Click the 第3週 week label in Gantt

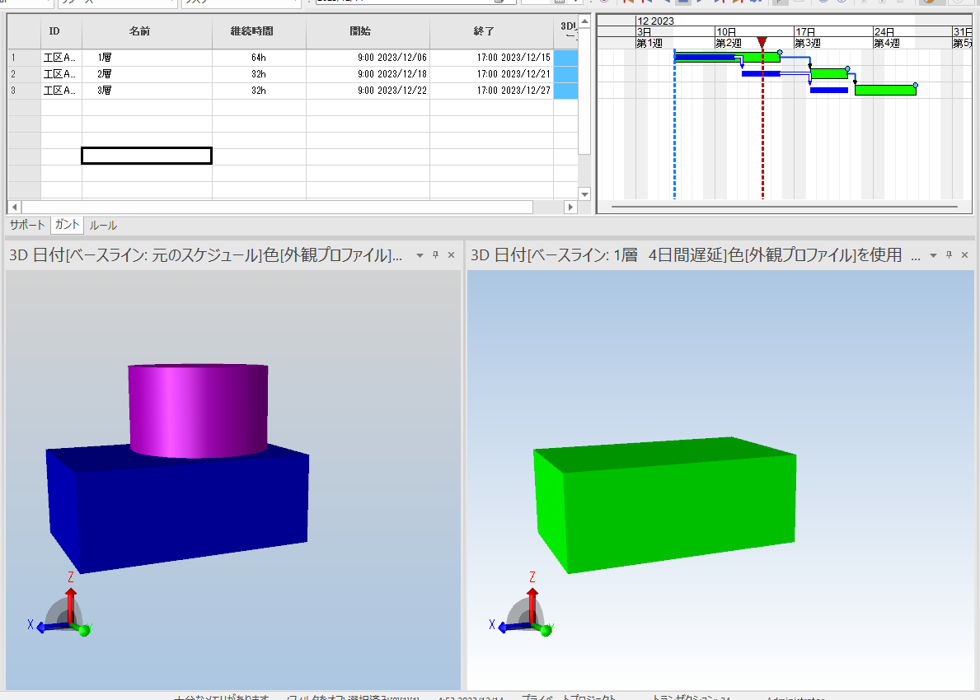click(x=807, y=43)
